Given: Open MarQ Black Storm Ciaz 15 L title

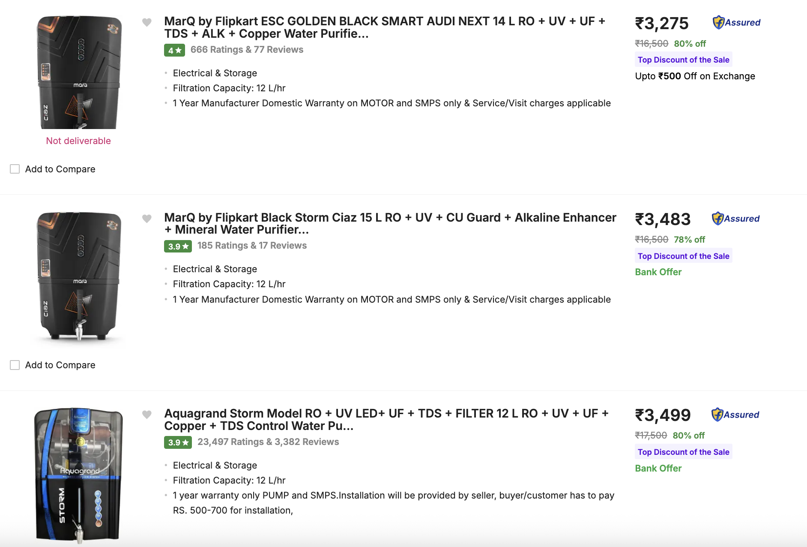Looking at the screenshot, I should click(x=390, y=223).
